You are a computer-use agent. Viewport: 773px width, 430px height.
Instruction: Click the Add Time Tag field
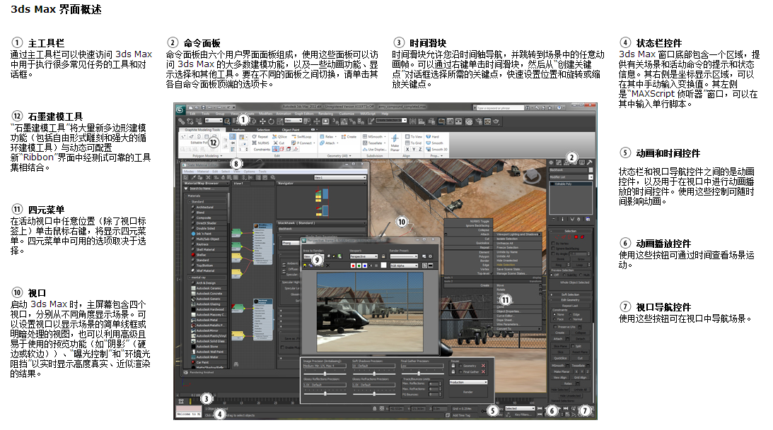point(465,415)
